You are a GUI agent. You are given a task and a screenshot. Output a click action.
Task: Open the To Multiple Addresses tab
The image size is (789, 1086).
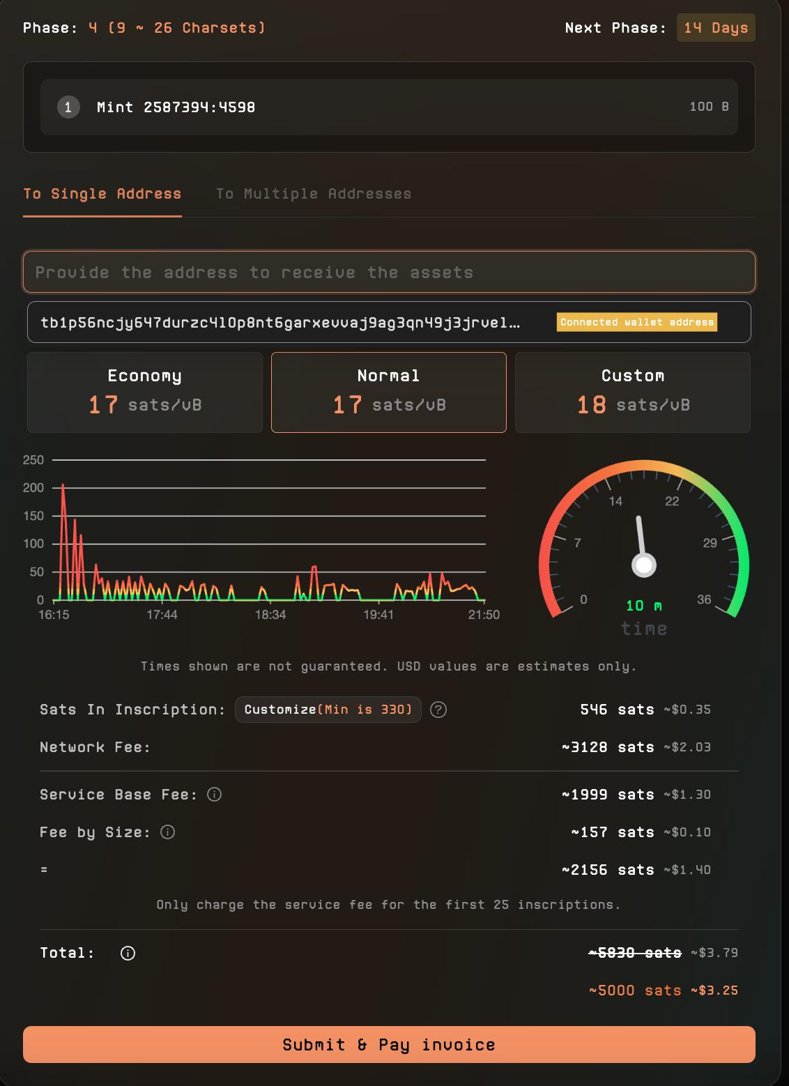click(x=314, y=194)
